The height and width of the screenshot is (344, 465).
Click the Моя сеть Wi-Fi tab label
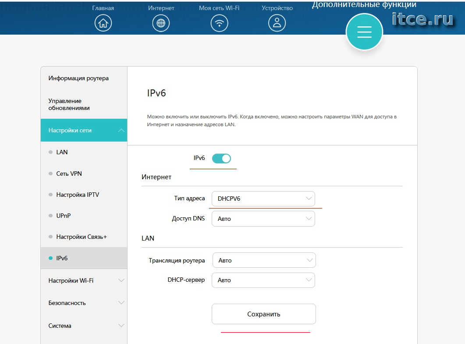[x=219, y=8]
